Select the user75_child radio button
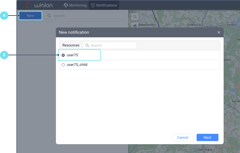240x153 pixels. point(63,65)
